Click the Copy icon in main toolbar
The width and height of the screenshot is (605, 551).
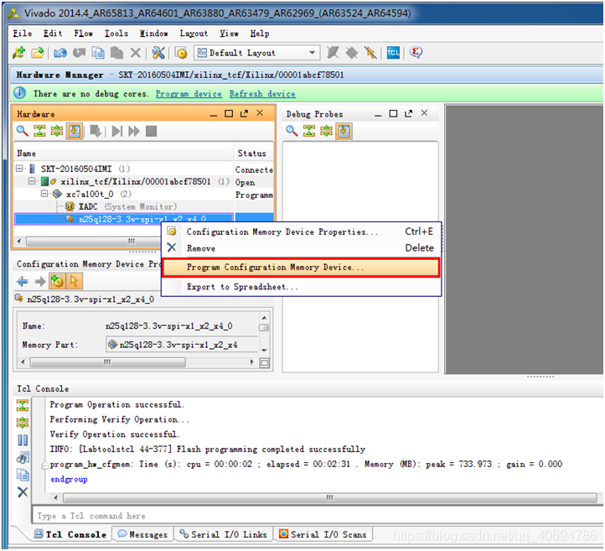pyautogui.click(x=98, y=53)
